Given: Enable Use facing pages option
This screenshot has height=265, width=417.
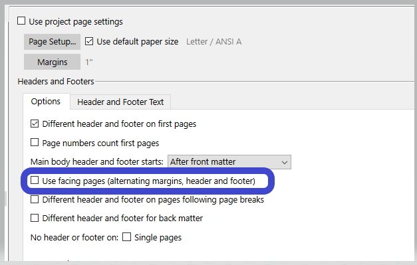Looking at the screenshot, I should 35,180.
